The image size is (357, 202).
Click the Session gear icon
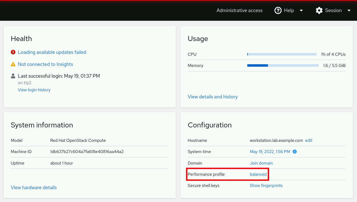[319, 10]
